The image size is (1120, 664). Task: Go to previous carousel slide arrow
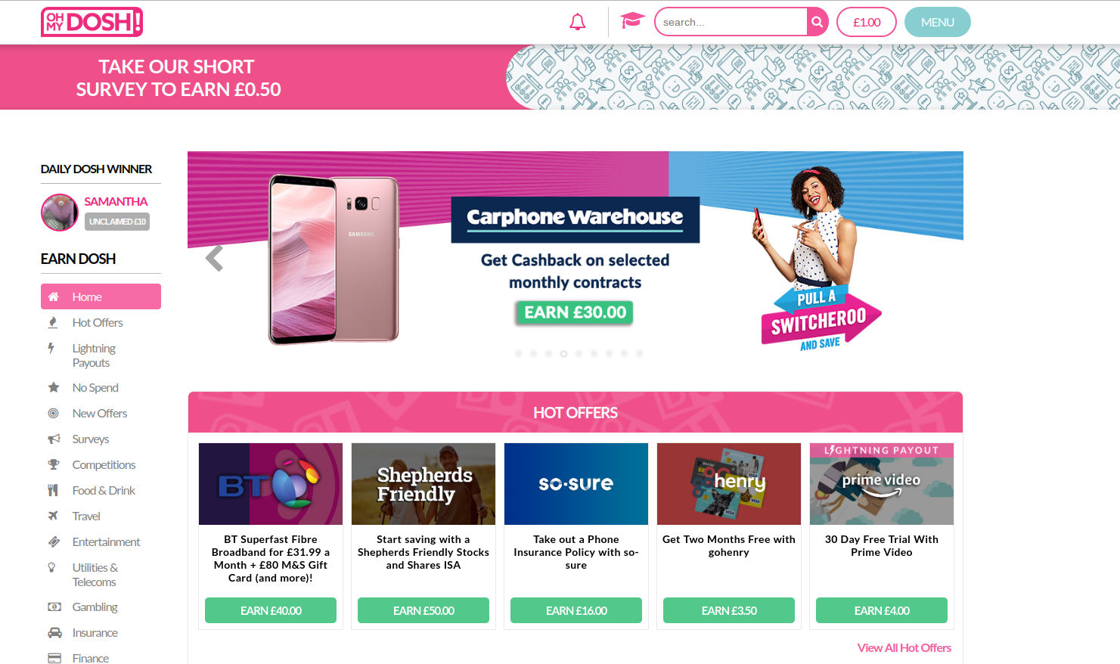tap(215, 258)
